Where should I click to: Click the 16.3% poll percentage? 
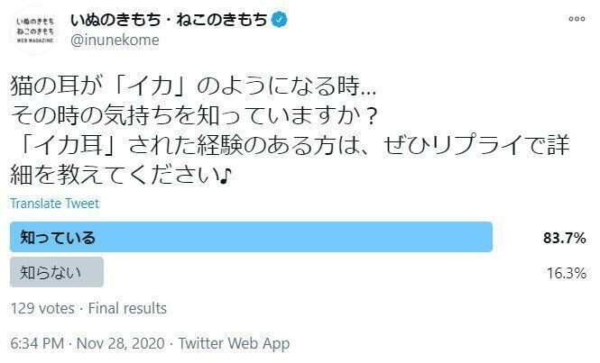pos(566,272)
